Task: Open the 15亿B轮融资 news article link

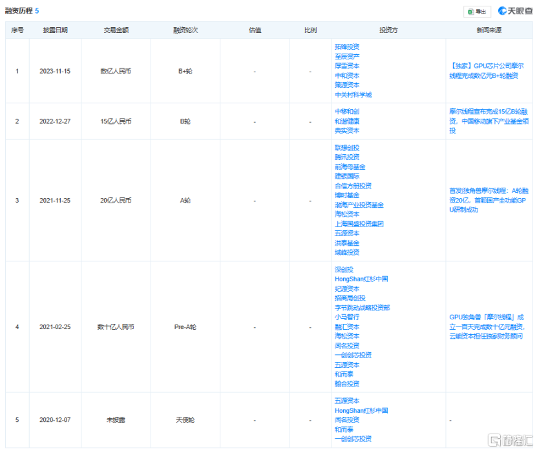Action: (x=489, y=121)
